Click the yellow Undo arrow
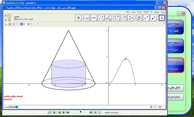 tap(9, 16)
